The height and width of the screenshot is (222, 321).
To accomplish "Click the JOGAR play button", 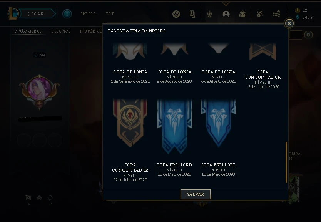I will (x=36, y=14).
